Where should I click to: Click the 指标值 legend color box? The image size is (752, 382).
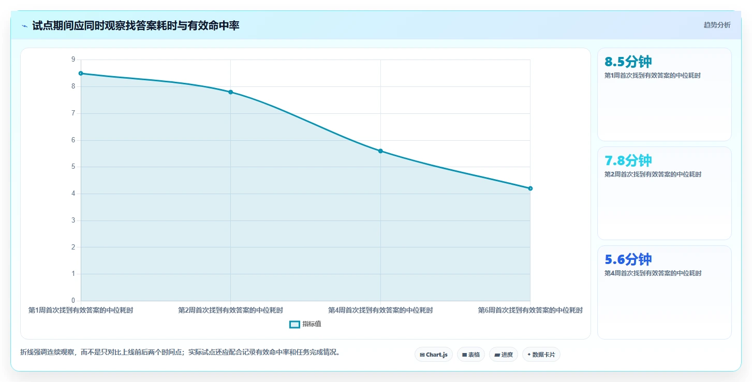coord(294,324)
